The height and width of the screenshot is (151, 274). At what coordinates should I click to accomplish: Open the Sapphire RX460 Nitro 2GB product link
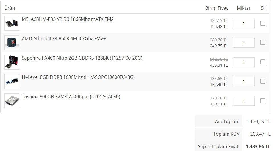click(82, 58)
